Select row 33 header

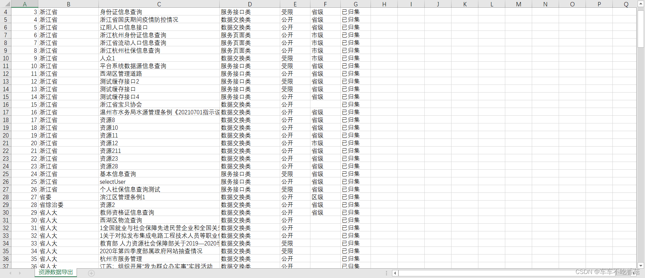6,235
